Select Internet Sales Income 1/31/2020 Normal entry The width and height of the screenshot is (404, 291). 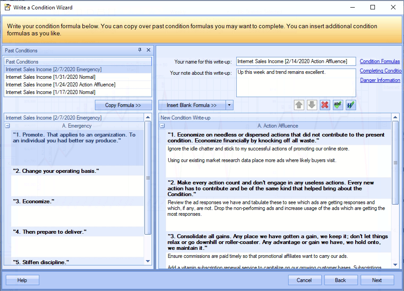[x=51, y=77]
